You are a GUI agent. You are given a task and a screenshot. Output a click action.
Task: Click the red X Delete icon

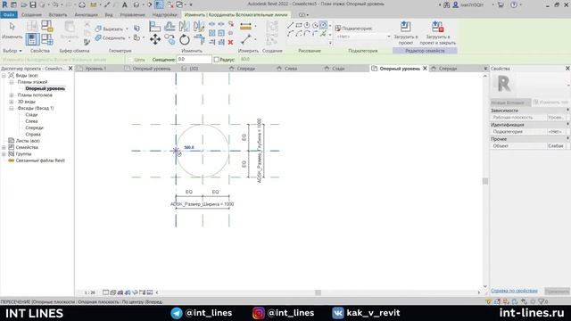[x=230, y=42]
